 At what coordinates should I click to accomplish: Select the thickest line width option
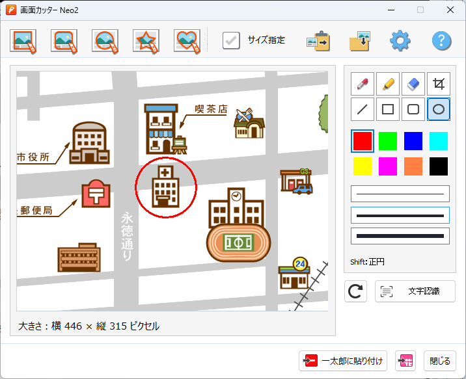coord(400,236)
